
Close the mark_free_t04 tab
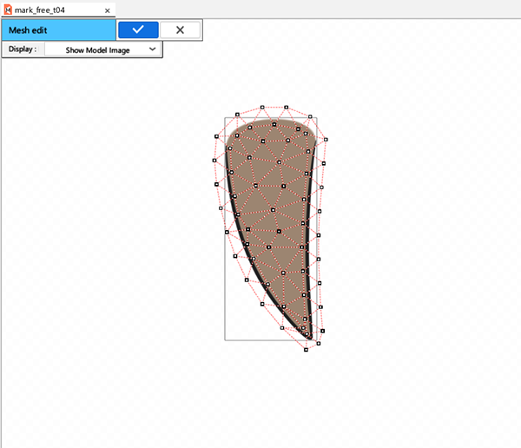108,10
